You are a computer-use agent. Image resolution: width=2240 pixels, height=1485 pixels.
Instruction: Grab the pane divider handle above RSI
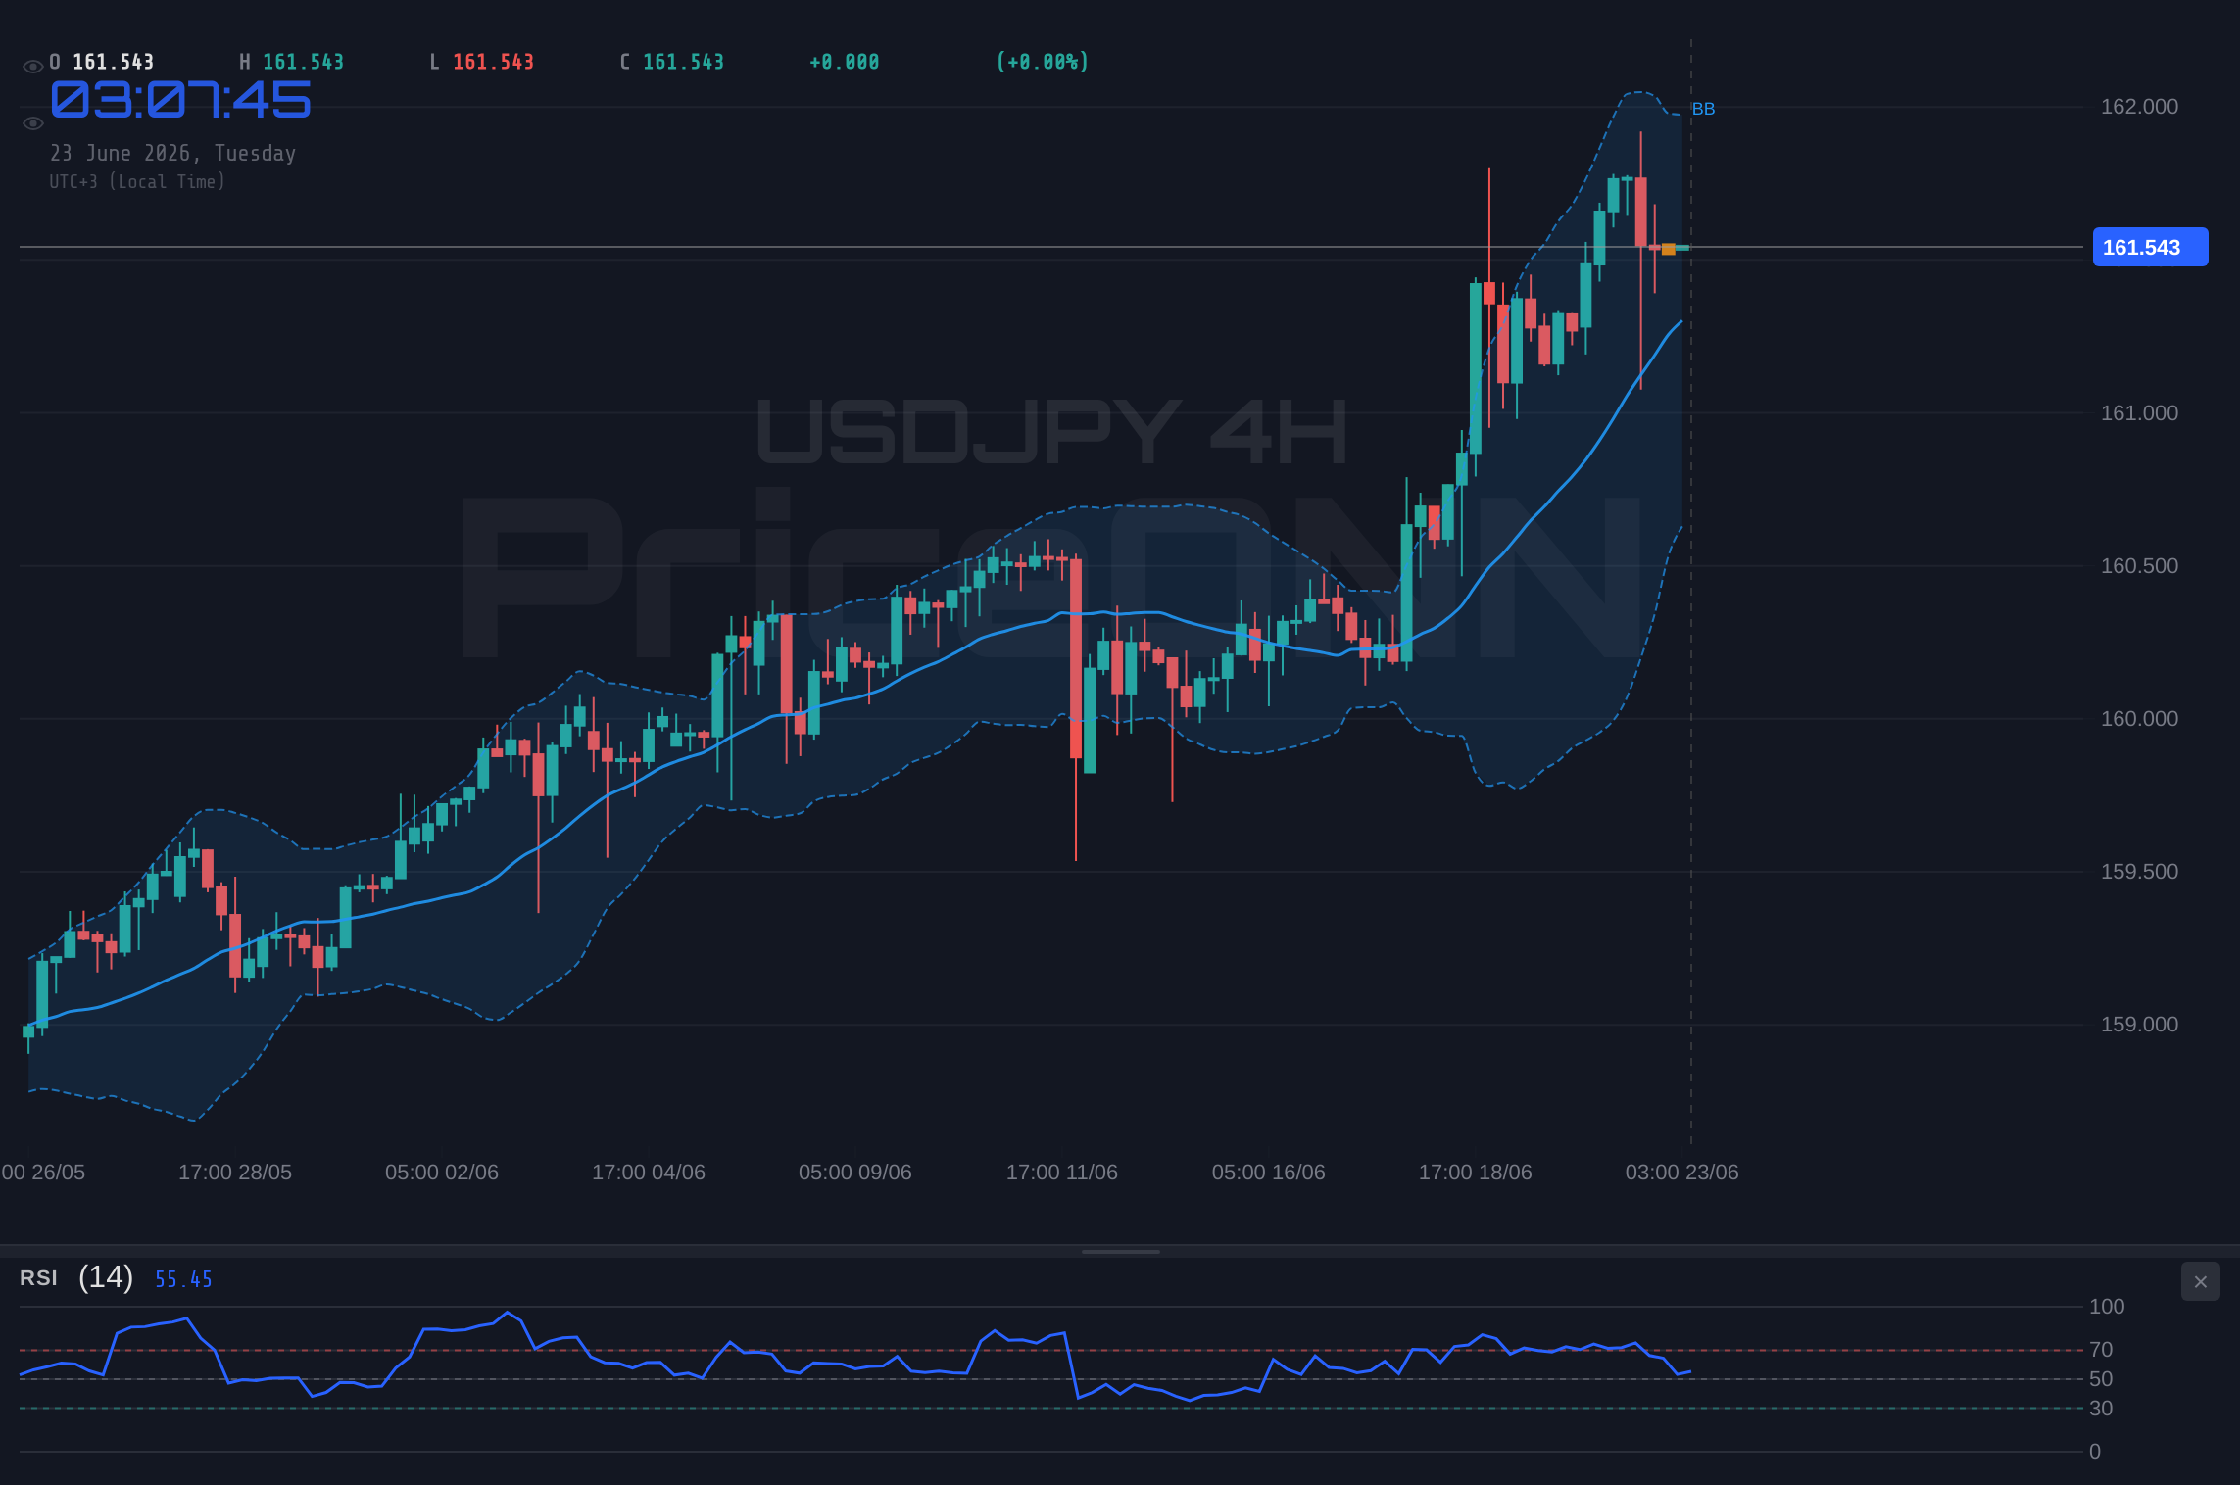1120,1251
